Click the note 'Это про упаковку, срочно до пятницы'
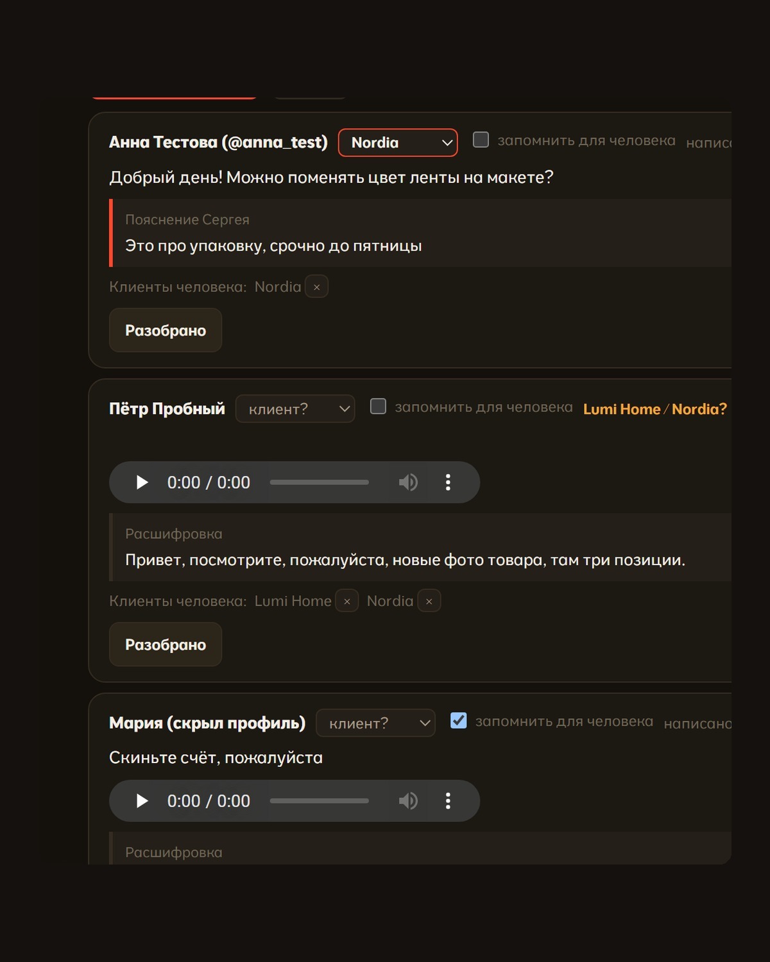The width and height of the screenshot is (770, 962). 273,246
